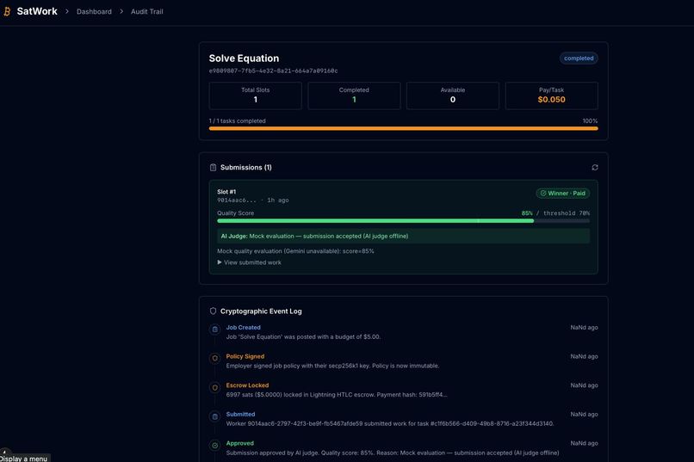Click the '6997 sats ($5.0000) locked' description
Viewport: 694px width, 462px height.
click(x=337, y=395)
